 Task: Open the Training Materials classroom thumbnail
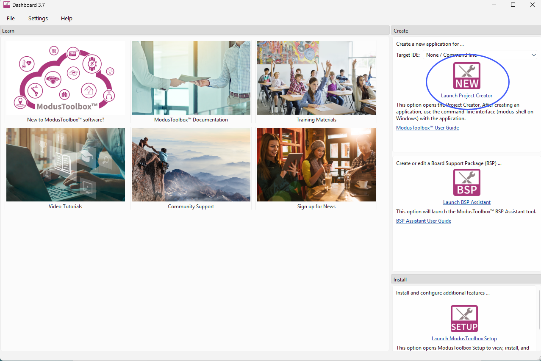click(316, 78)
